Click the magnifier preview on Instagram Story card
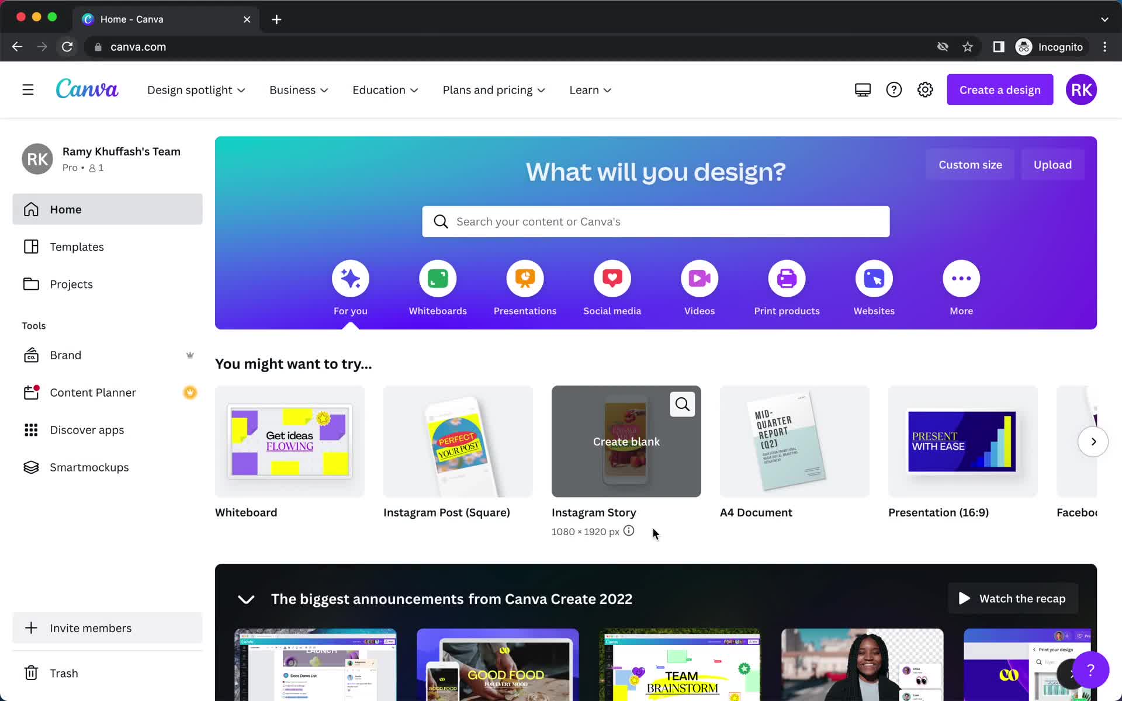 (x=683, y=404)
